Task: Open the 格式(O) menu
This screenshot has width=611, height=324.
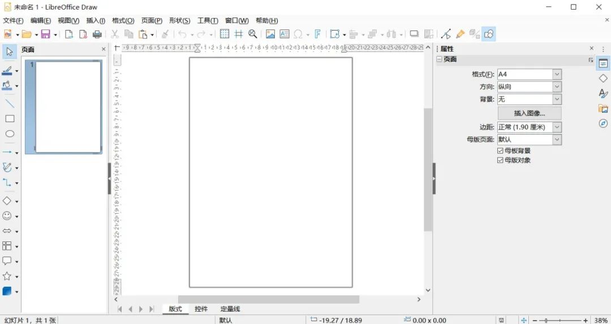Action: click(x=123, y=21)
